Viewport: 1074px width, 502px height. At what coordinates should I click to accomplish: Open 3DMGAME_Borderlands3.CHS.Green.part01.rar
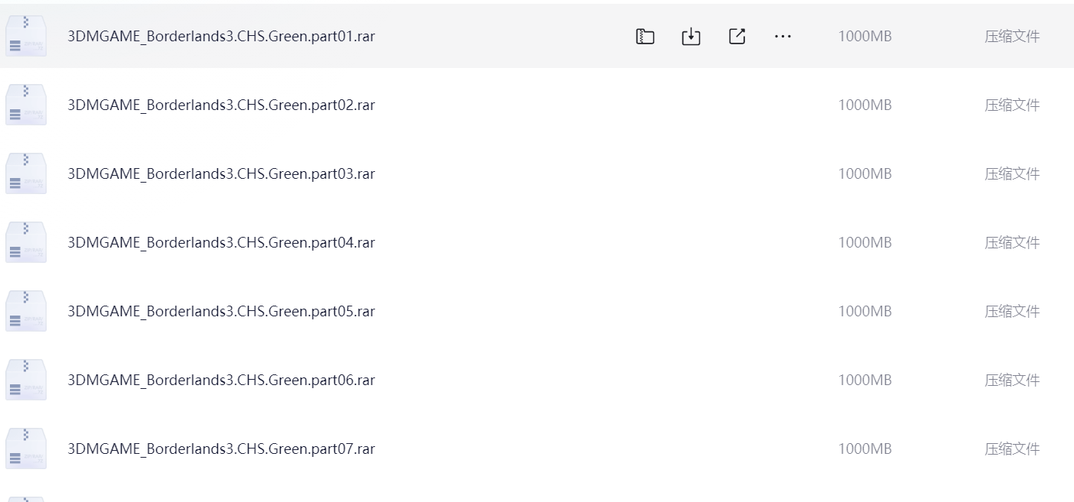pos(221,37)
